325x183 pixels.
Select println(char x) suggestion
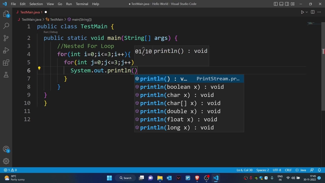click(189, 95)
